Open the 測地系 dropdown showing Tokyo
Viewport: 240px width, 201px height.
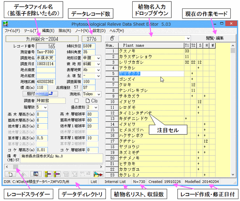click(99, 94)
